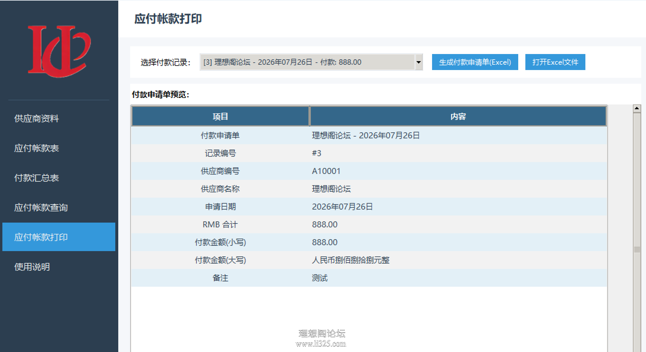Select the 付款申请单 row label
The height and width of the screenshot is (352, 646).
(x=220, y=135)
